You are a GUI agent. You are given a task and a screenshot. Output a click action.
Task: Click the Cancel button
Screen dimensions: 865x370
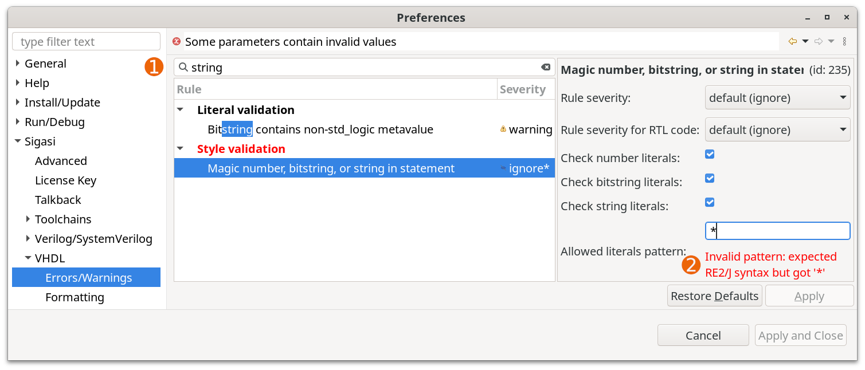[703, 335]
